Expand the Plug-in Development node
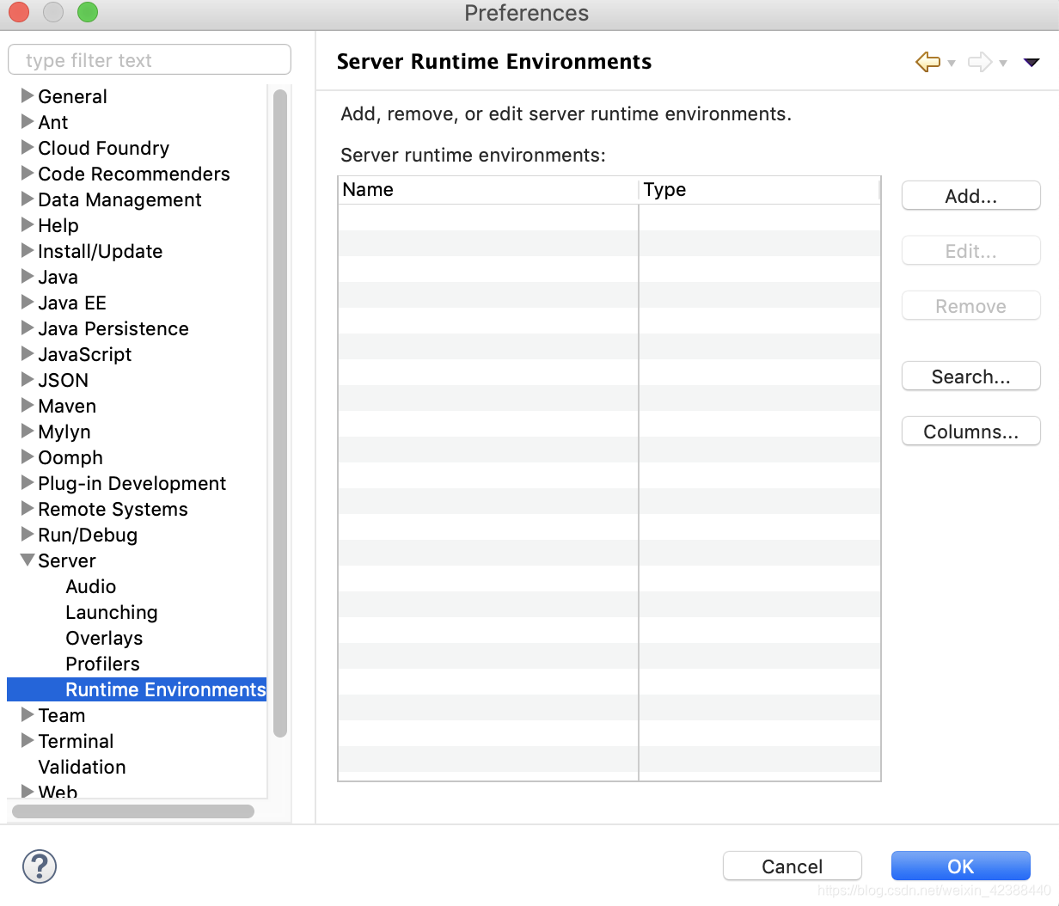 click(27, 483)
